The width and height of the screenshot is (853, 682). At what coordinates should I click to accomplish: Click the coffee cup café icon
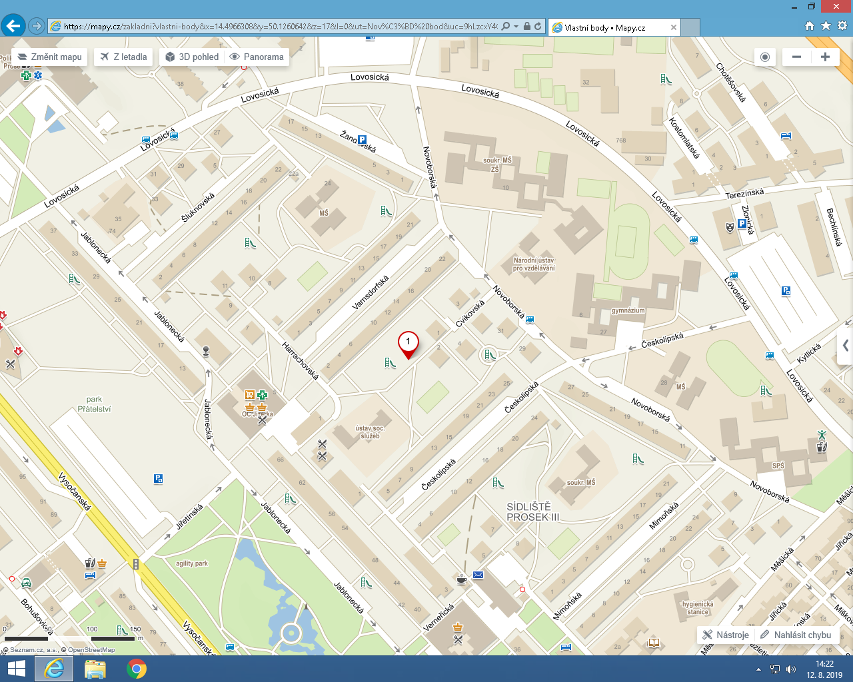tap(461, 579)
